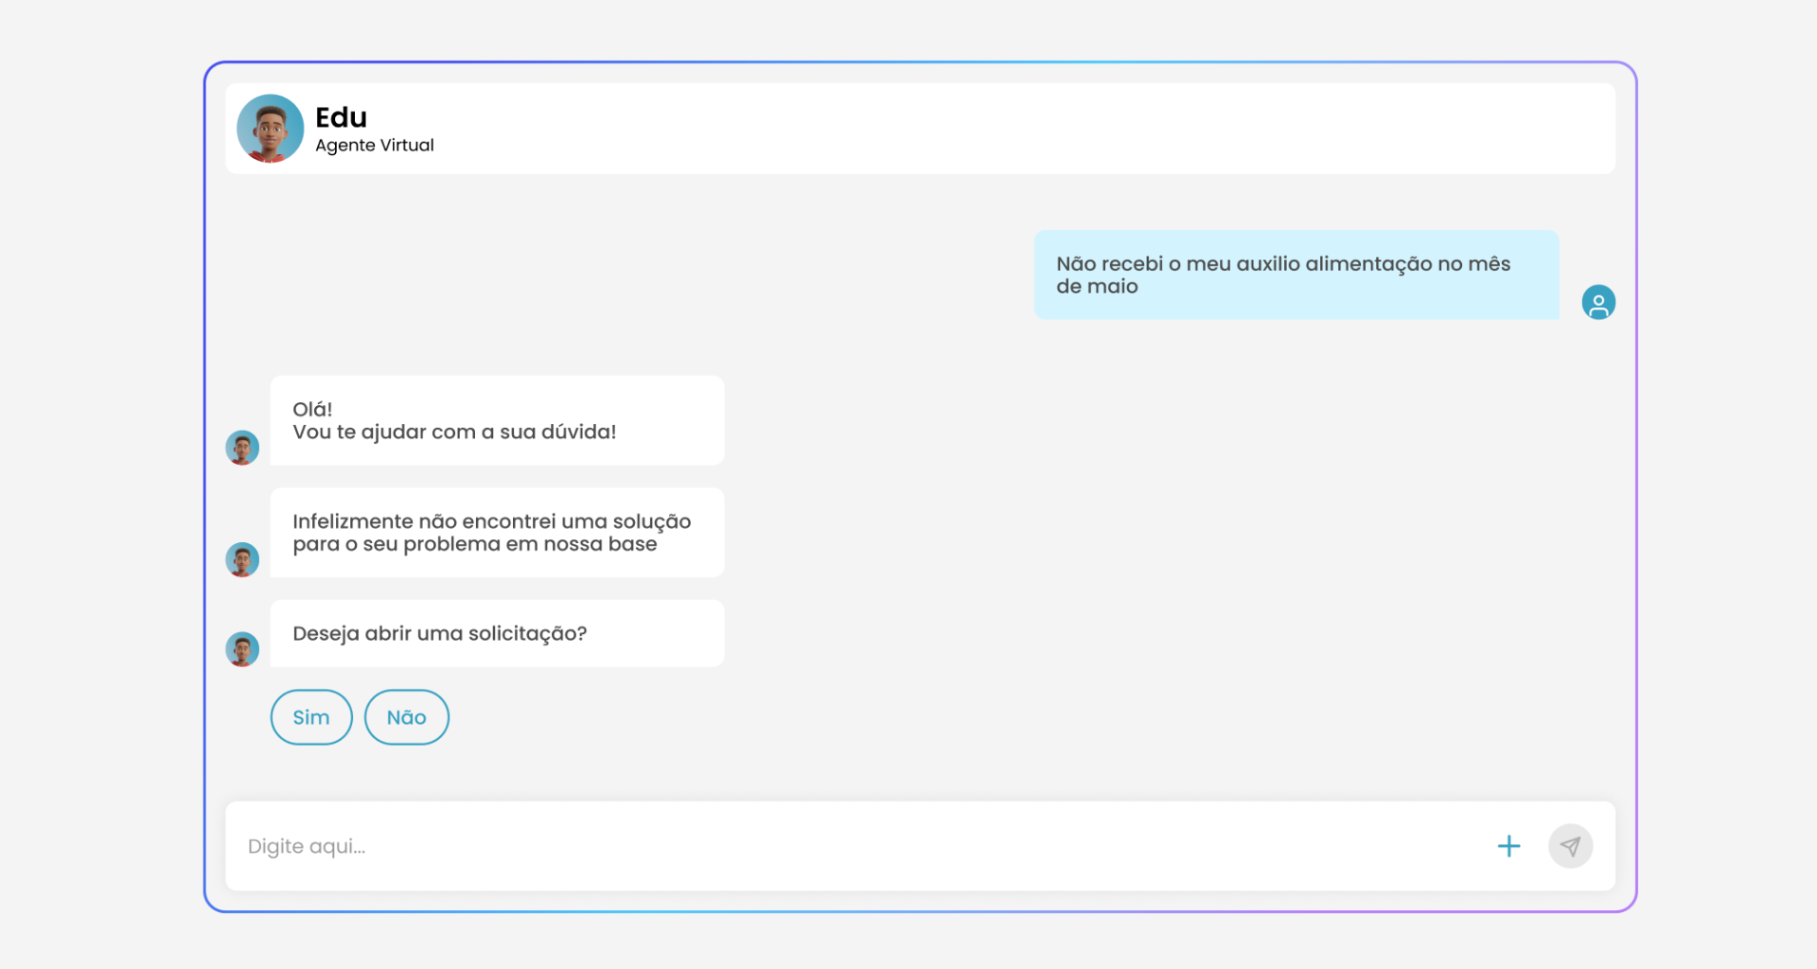Send message with the paper plane button
1817x969 pixels.
pos(1570,846)
